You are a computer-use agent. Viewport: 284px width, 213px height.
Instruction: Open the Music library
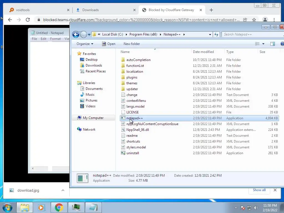click(90, 94)
